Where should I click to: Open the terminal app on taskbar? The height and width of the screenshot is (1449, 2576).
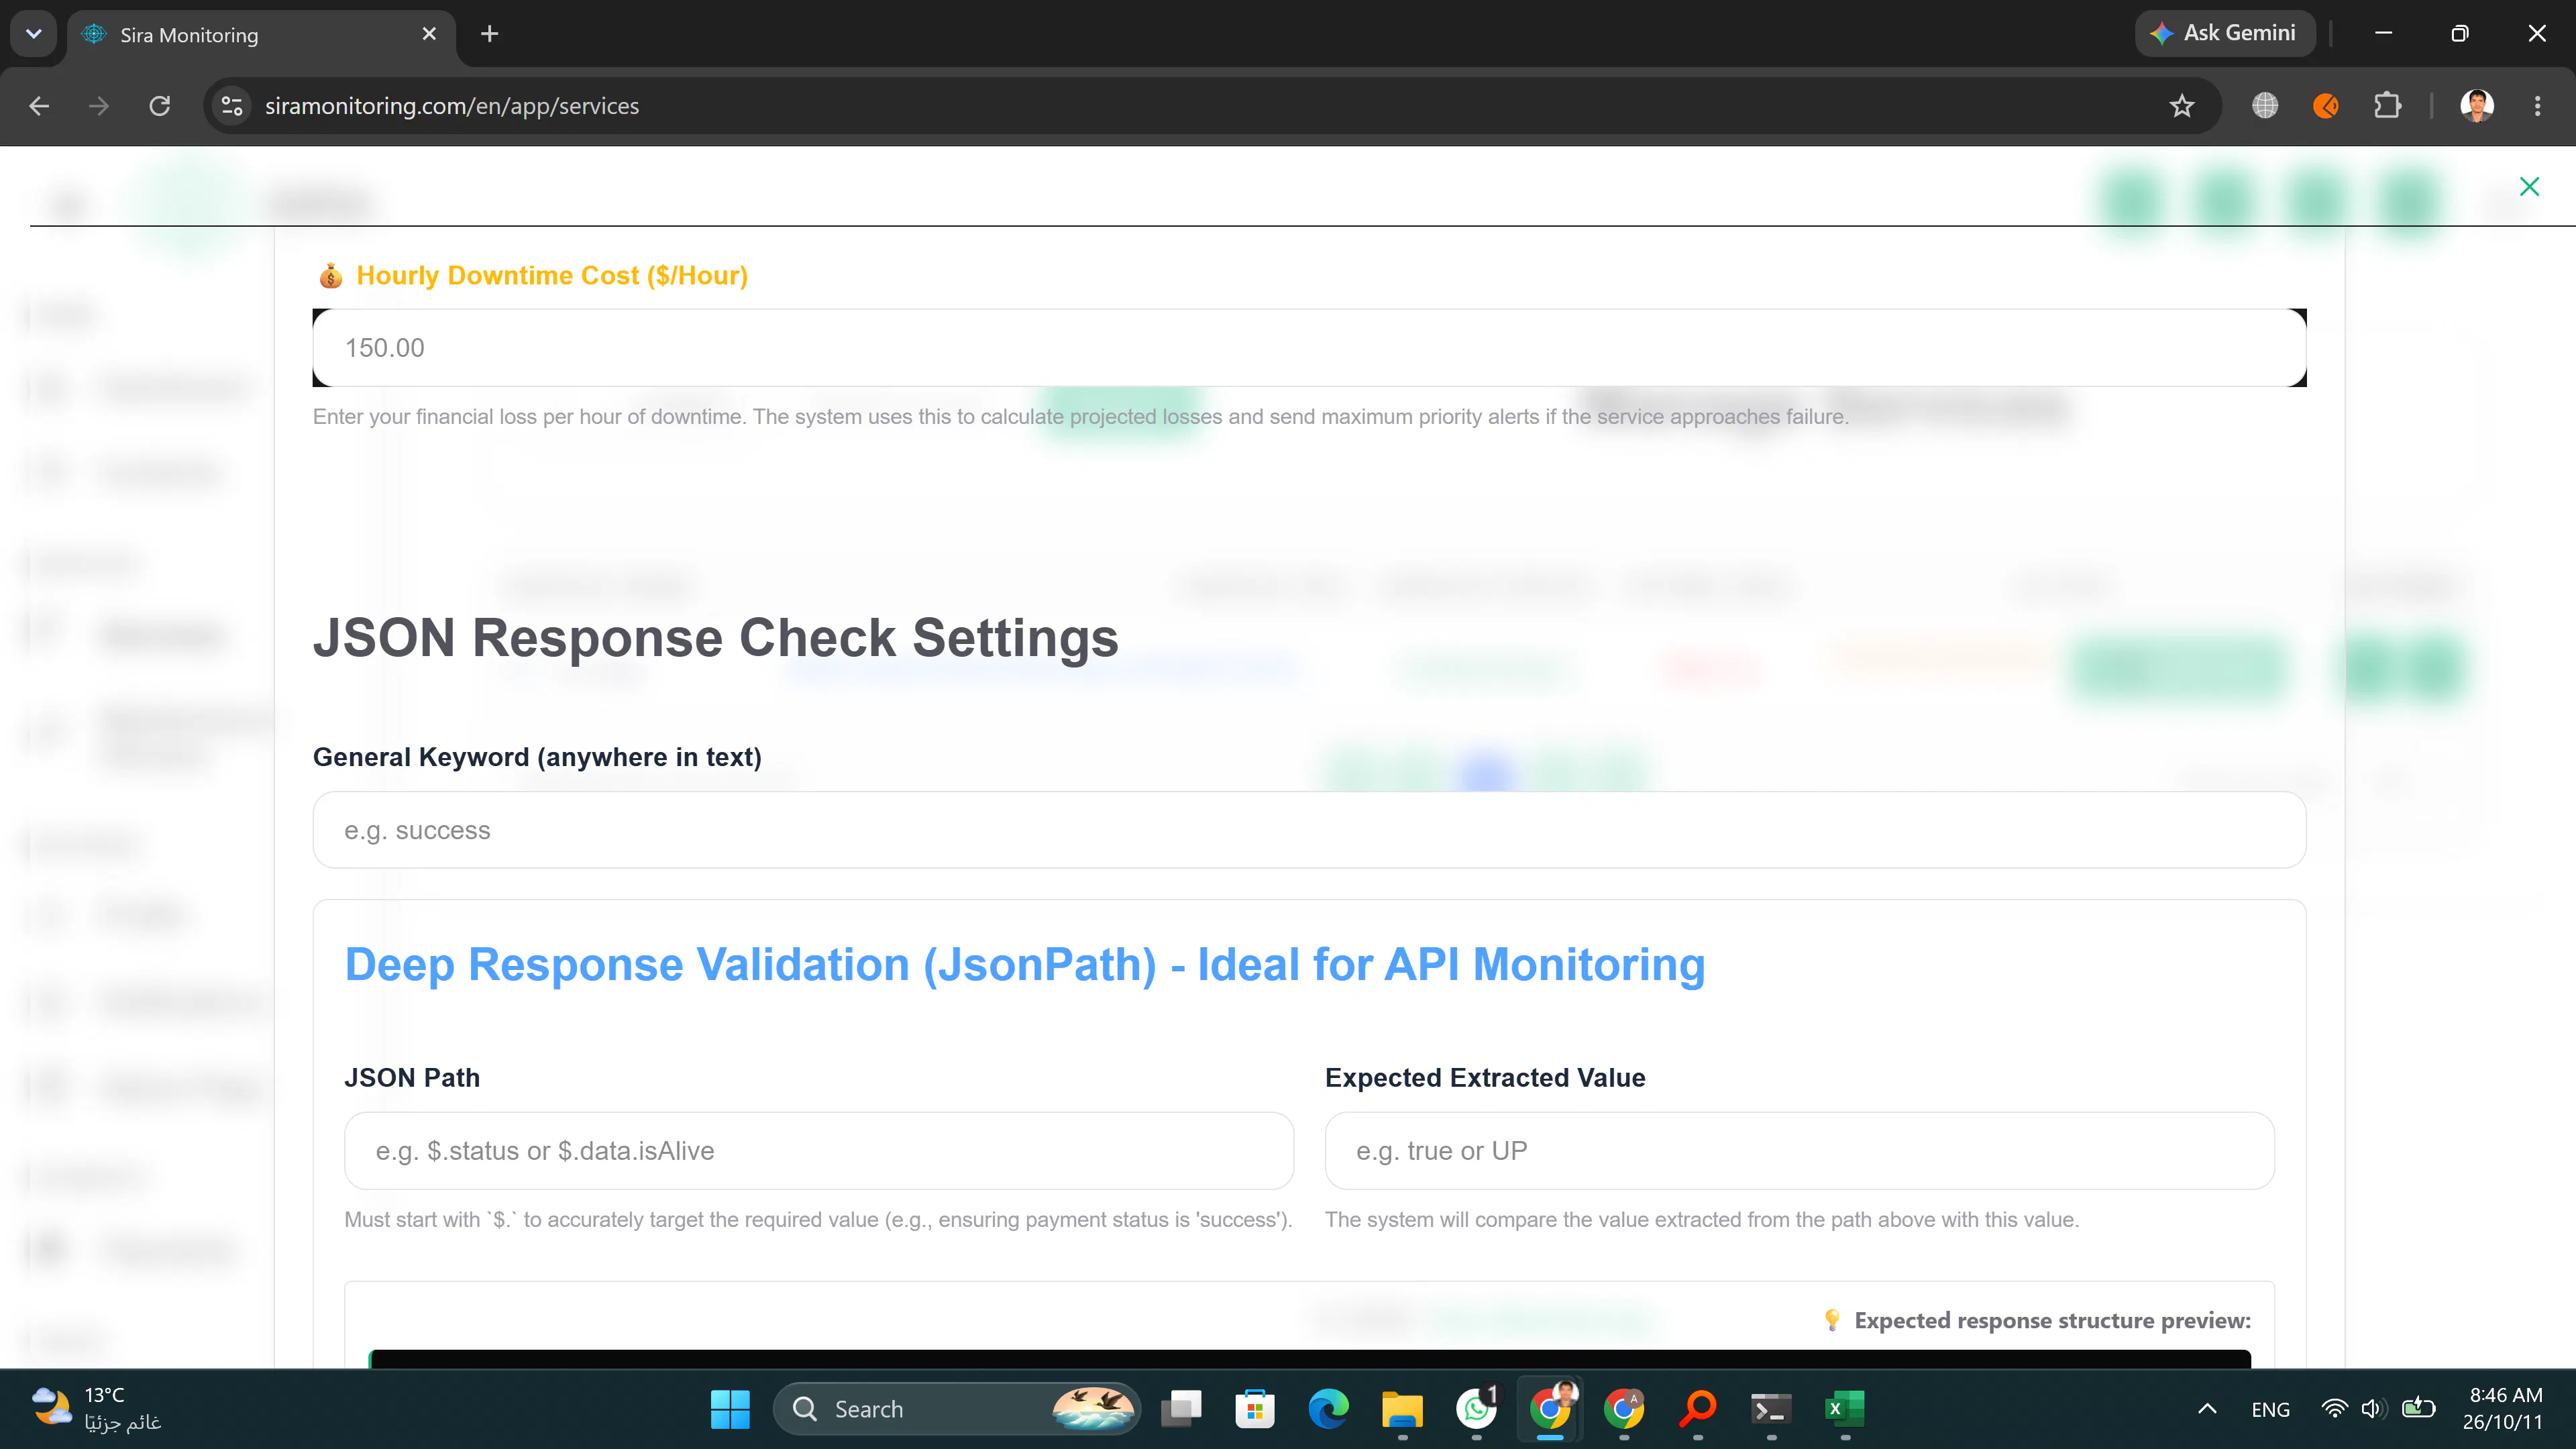click(1771, 1409)
